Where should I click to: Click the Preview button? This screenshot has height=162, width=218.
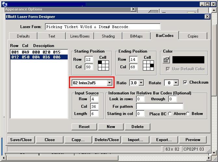[193, 140]
